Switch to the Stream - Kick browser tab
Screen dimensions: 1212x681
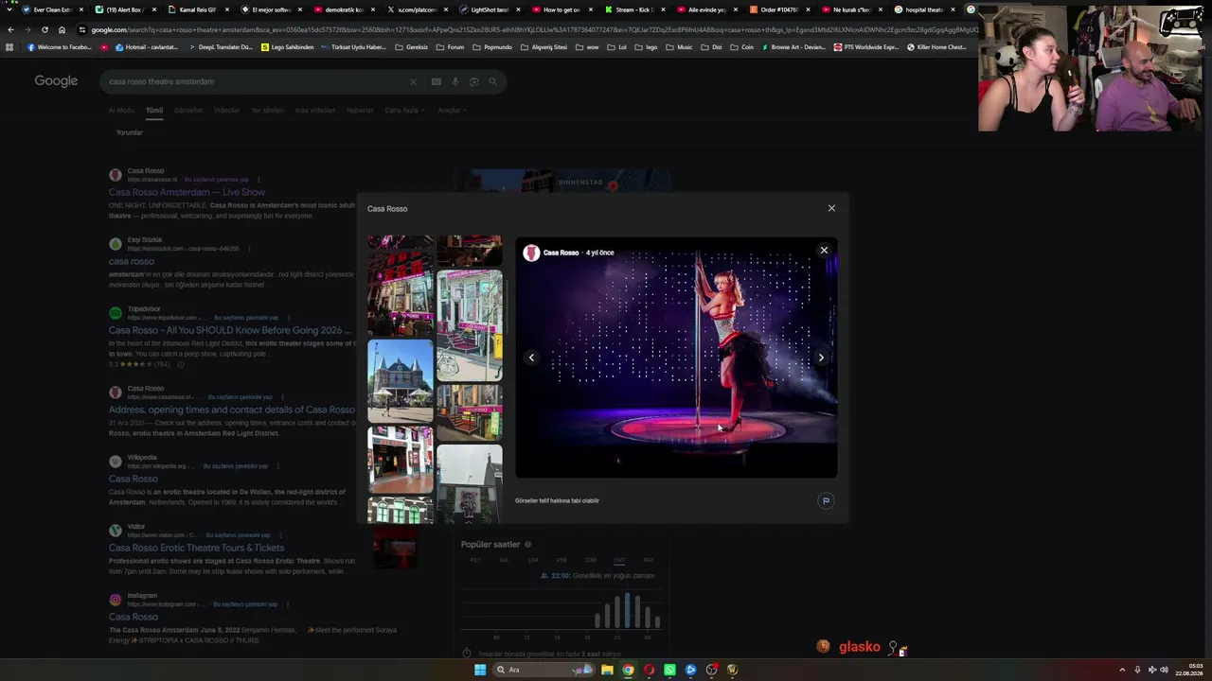634,9
